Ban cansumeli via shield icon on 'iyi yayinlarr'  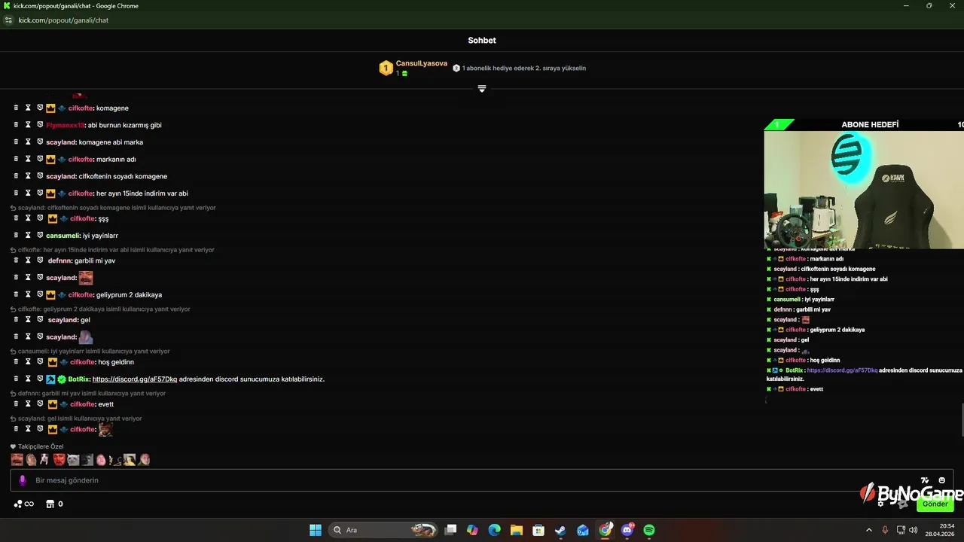click(x=40, y=236)
